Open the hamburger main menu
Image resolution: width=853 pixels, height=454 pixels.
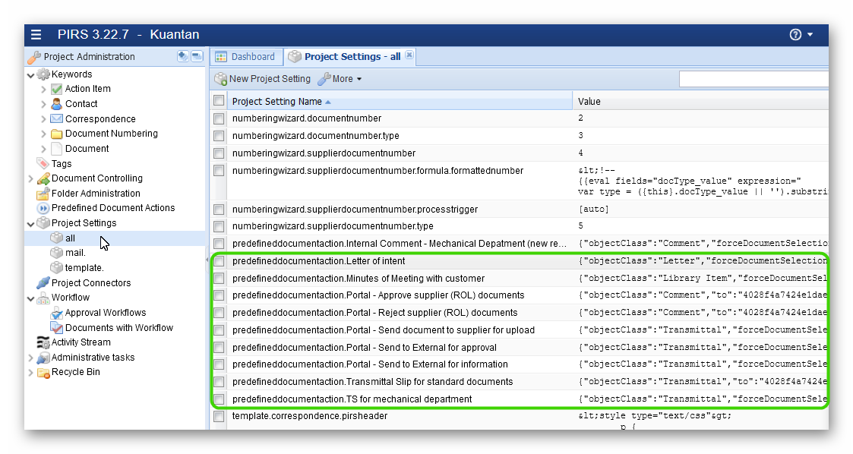click(36, 35)
